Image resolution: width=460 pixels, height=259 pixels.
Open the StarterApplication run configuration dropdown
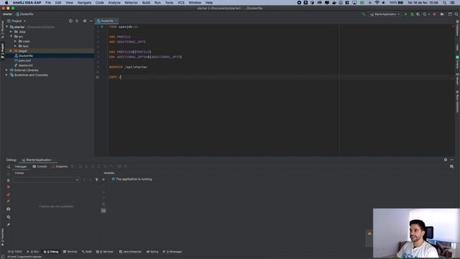click(x=385, y=14)
